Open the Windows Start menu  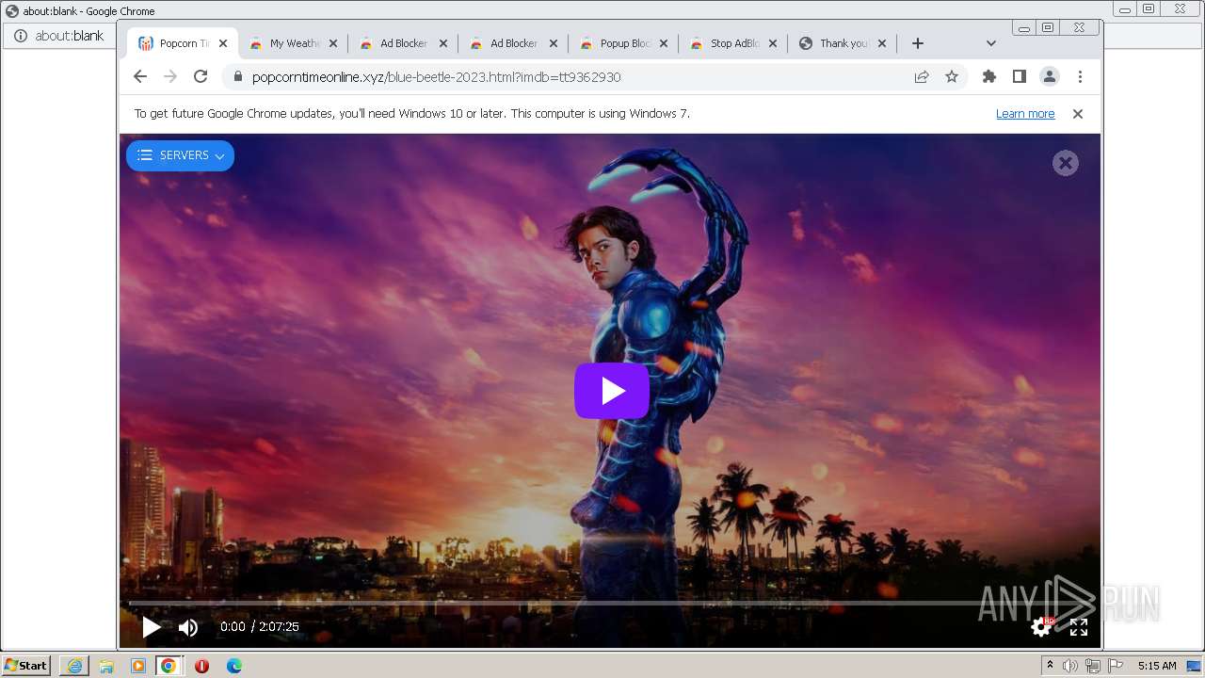pos(26,665)
